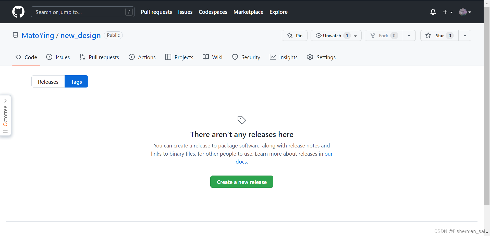490x236 pixels.
Task: Click the Public visibility badge
Action: click(113, 35)
